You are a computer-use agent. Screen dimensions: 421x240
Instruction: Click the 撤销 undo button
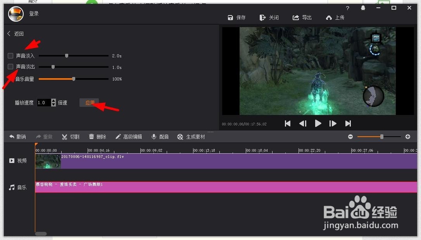[x=17, y=137]
